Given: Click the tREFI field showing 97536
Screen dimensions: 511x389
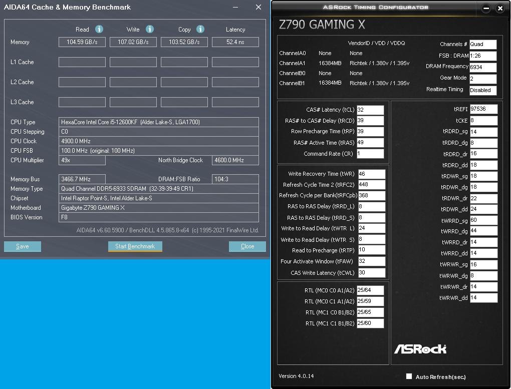Looking at the screenshot, I should (x=484, y=109).
